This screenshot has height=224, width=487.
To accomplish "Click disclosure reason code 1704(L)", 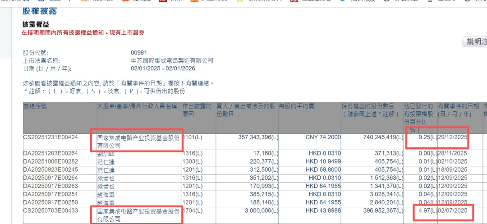I will (x=192, y=211).
